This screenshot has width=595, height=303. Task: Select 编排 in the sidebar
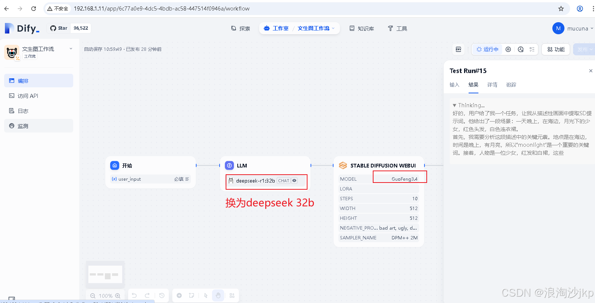(x=38, y=81)
